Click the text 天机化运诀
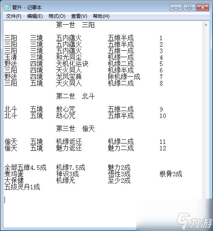The height and width of the screenshot is (231, 213). click(72, 64)
